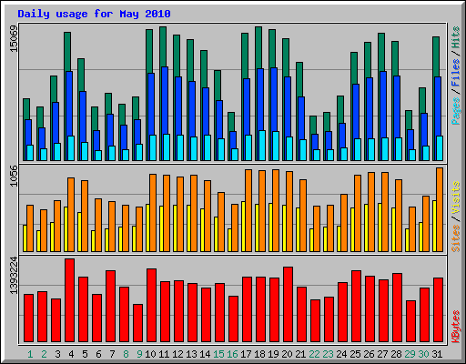466x364 pixels.
Task: Select day 18 on the x-axis
Action: pos(259,354)
